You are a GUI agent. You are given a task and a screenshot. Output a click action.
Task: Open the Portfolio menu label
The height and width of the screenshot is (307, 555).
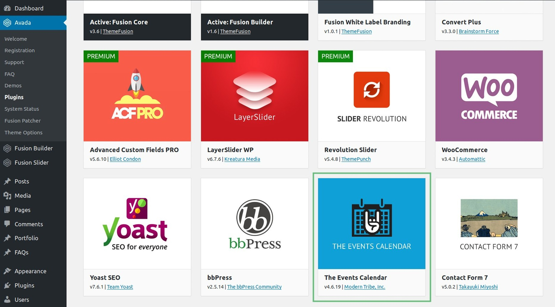point(26,238)
